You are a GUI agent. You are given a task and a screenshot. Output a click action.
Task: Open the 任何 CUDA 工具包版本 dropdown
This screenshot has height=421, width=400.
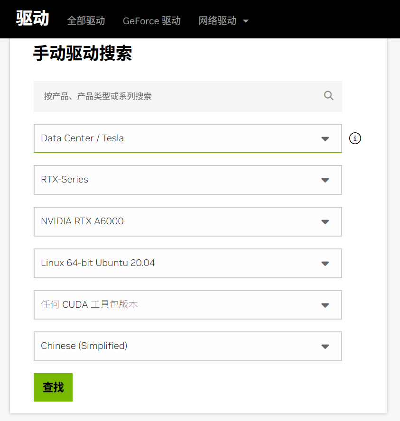188,305
